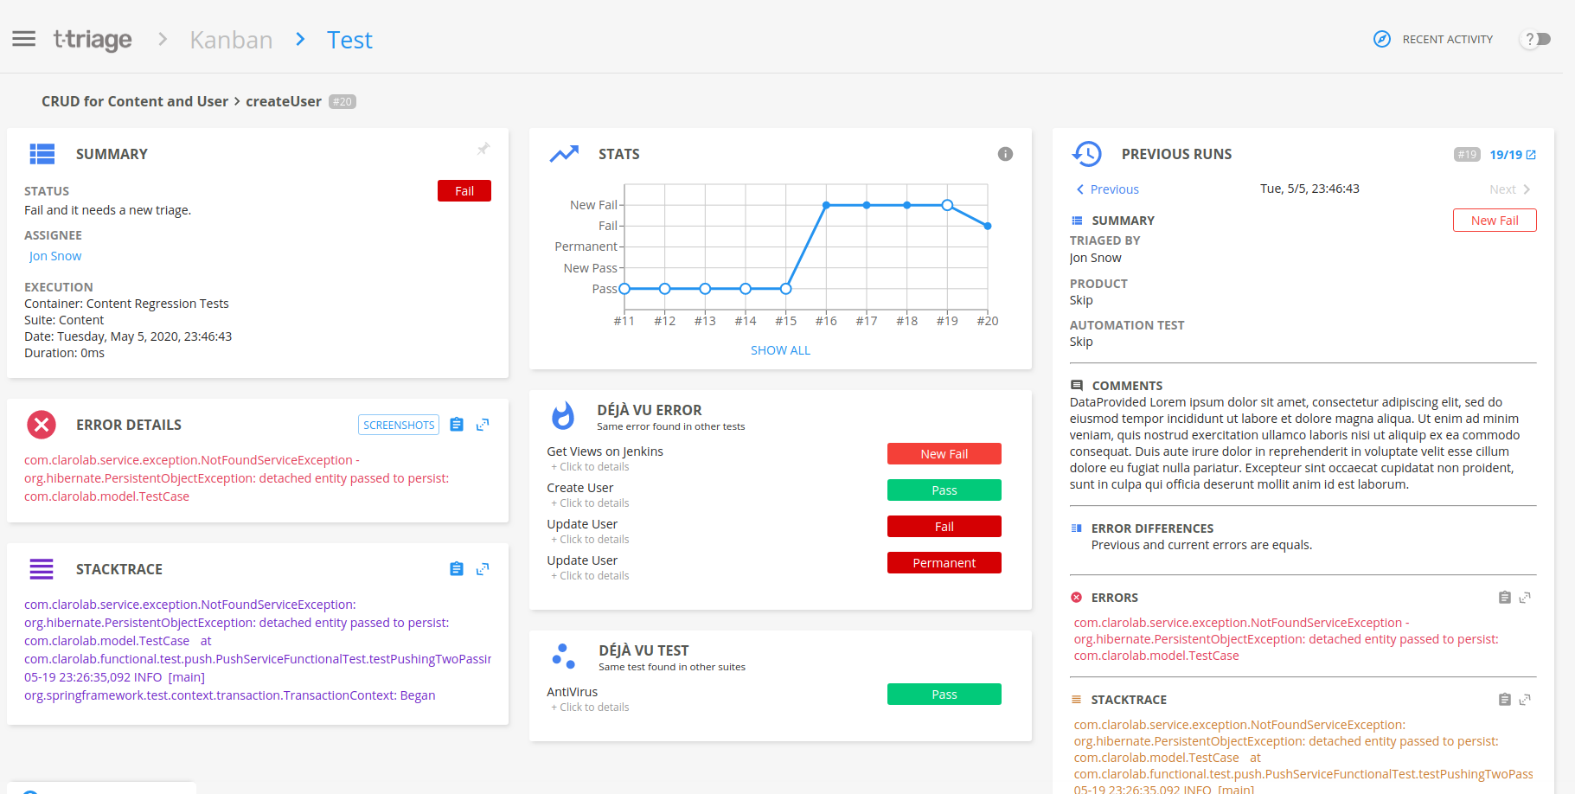Click the Déjà Vu Test dots icon
This screenshot has width=1575, height=794.
[x=563, y=656]
